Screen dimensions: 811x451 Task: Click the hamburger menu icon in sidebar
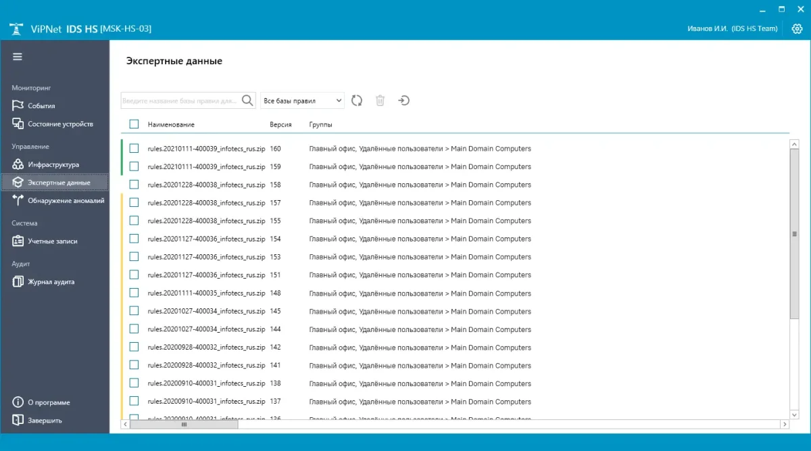18,57
